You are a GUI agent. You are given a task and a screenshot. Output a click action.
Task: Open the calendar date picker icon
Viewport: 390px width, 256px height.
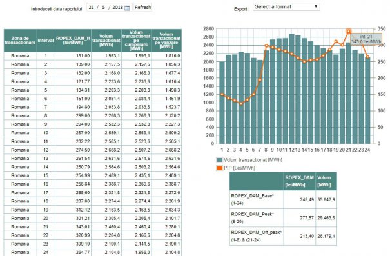click(x=127, y=8)
